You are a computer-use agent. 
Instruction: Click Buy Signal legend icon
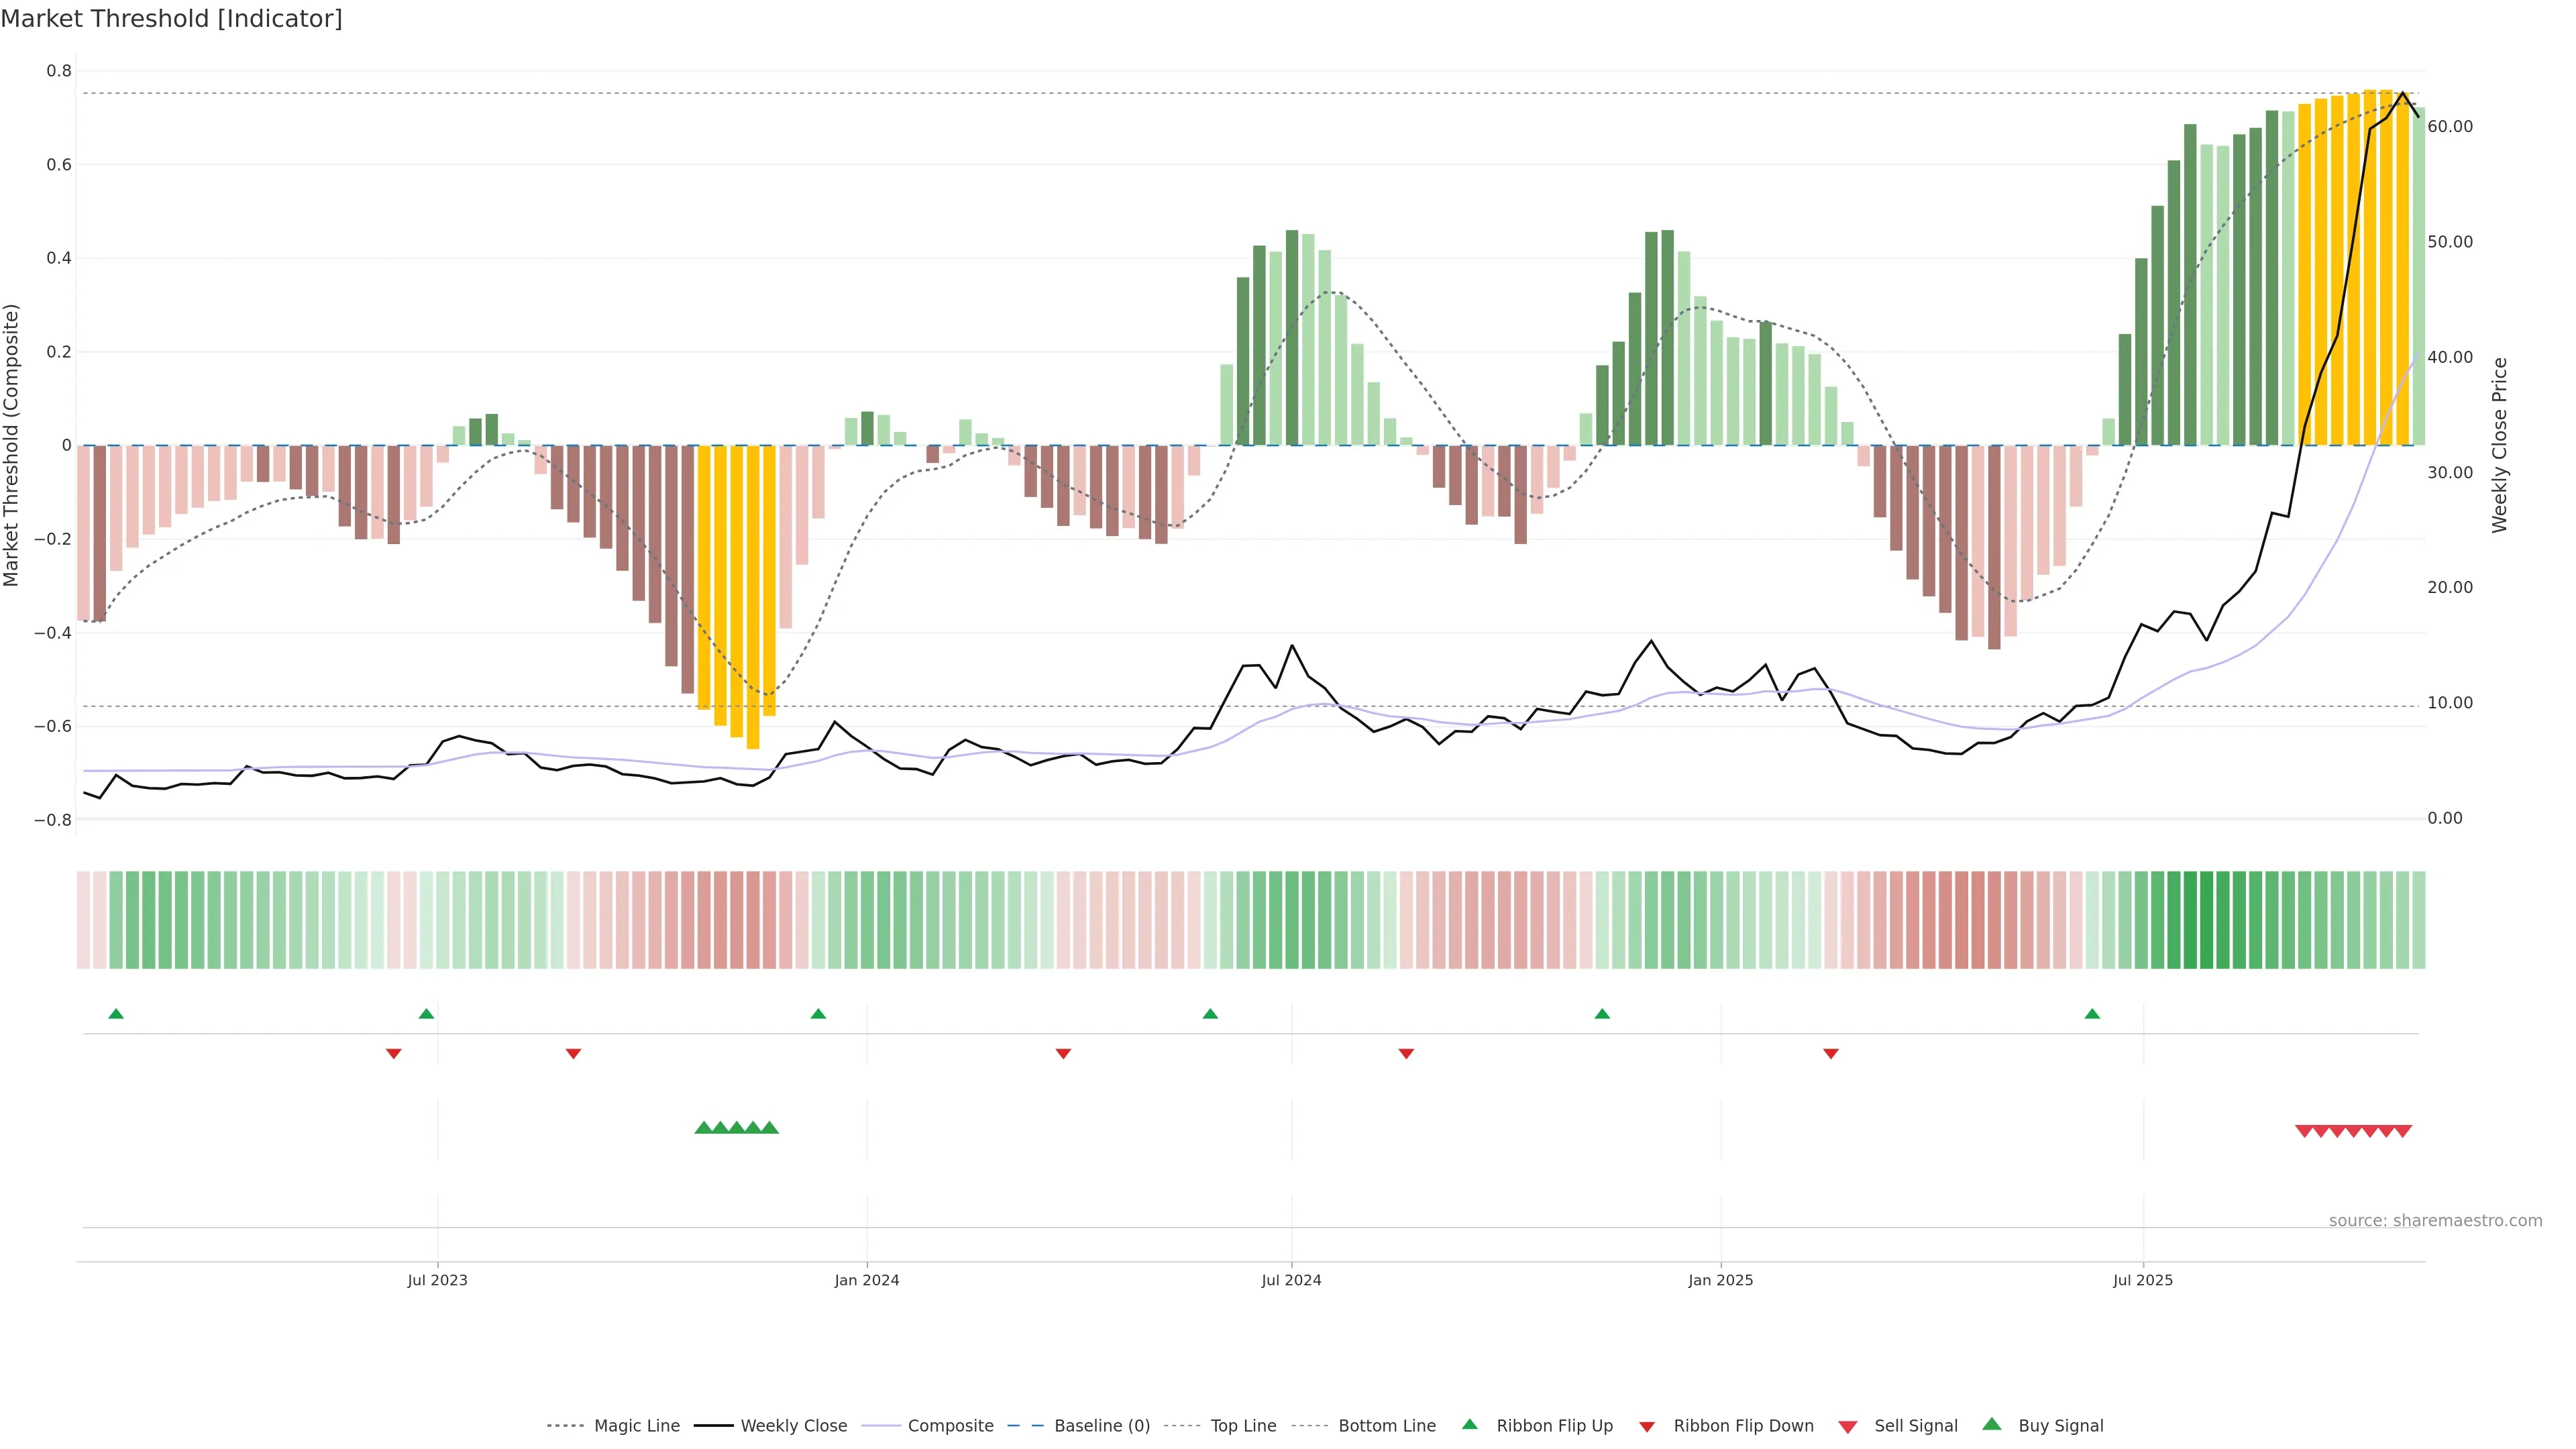[1991, 1425]
